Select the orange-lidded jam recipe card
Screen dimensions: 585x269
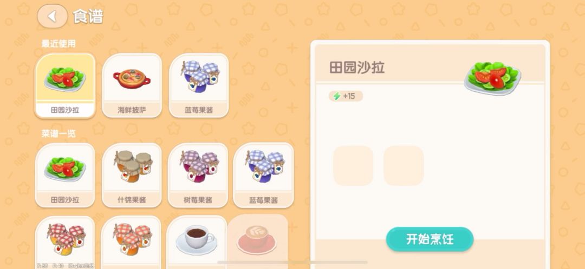(x=131, y=242)
